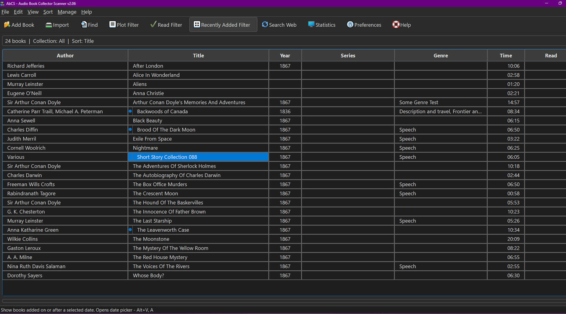Sort the table by the Author column header
566x314 pixels.
[x=65, y=56]
